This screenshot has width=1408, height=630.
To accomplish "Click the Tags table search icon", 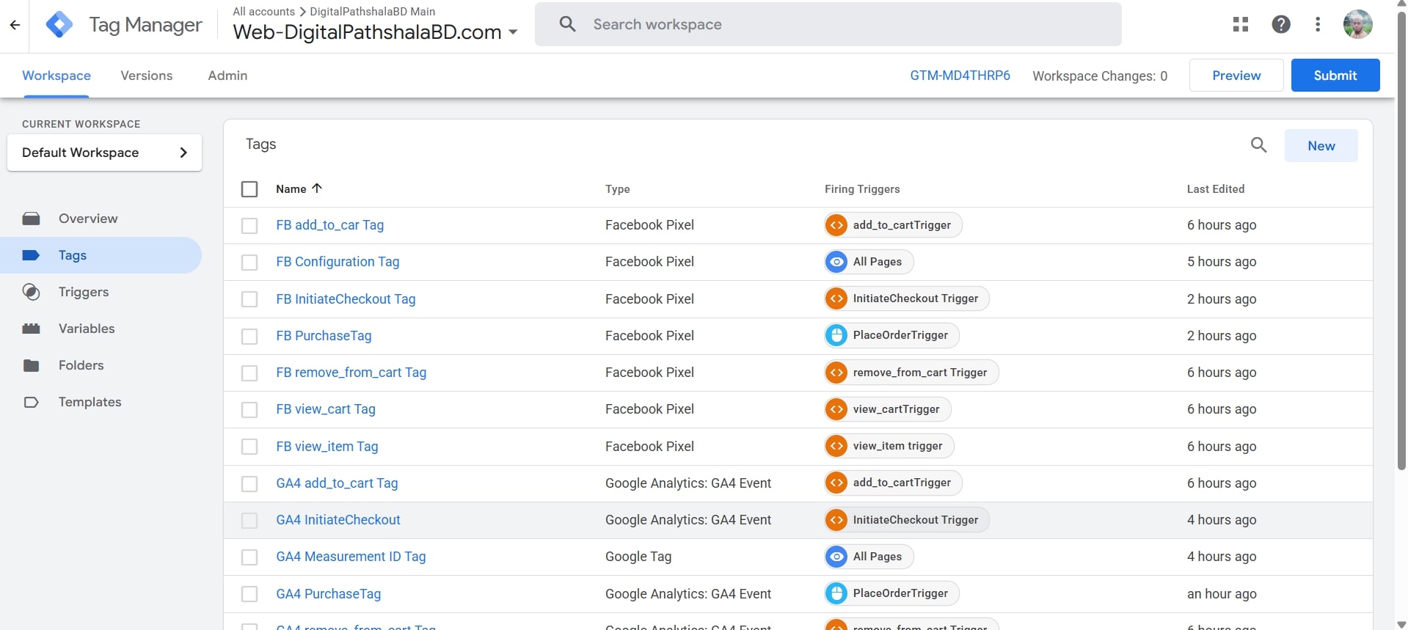I will point(1258,145).
